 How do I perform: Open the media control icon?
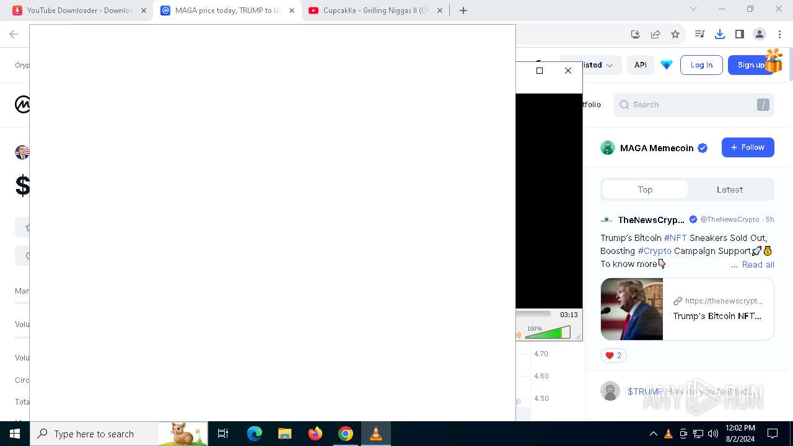[699, 34]
